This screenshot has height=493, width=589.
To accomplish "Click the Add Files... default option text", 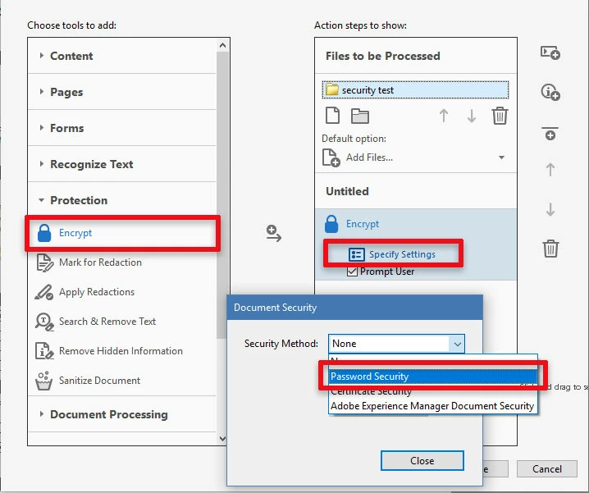I will tap(370, 157).
